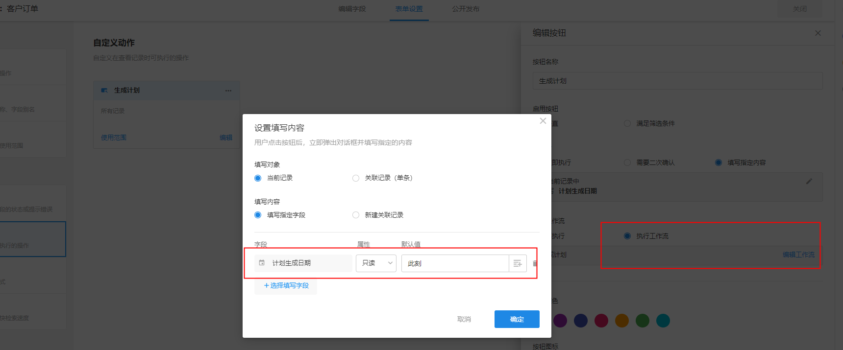
Task: Click the trash icon to delete field row
Action: tap(535, 263)
